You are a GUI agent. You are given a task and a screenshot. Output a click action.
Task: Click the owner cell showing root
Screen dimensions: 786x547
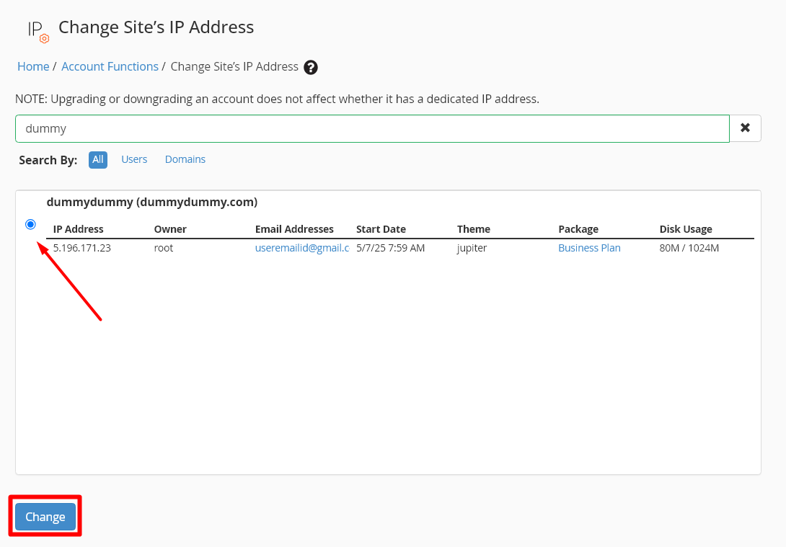[x=164, y=248]
